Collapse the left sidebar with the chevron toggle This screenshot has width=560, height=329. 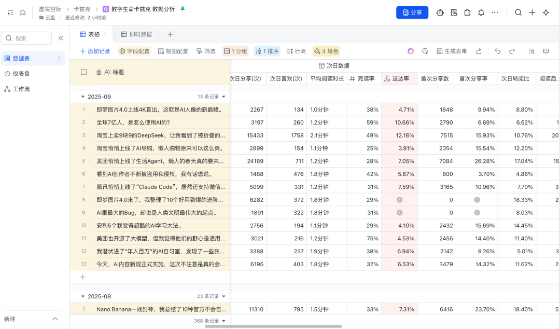click(61, 37)
